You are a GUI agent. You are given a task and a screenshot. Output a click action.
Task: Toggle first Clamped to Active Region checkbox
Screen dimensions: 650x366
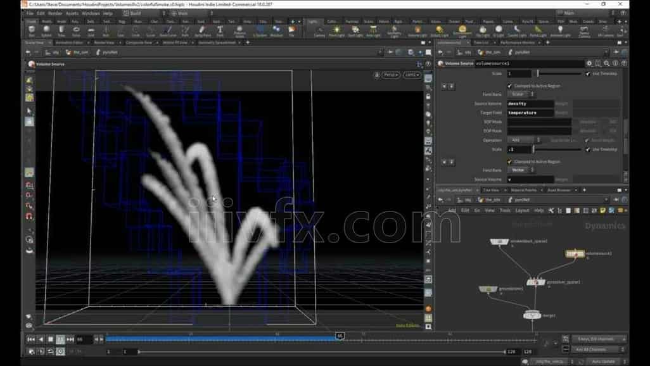click(x=509, y=85)
